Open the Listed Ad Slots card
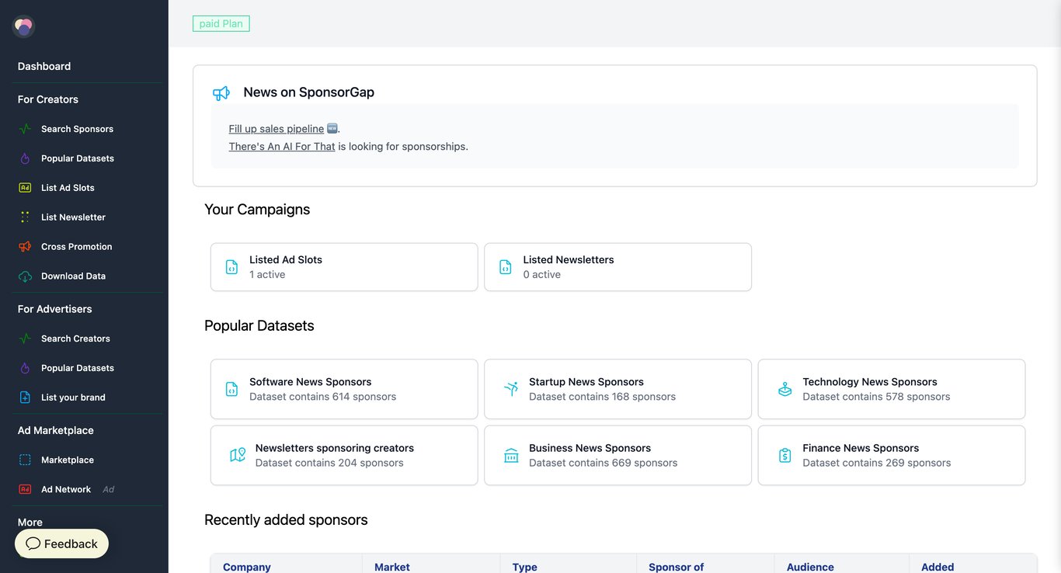The width and height of the screenshot is (1061, 573). (x=344, y=267)
